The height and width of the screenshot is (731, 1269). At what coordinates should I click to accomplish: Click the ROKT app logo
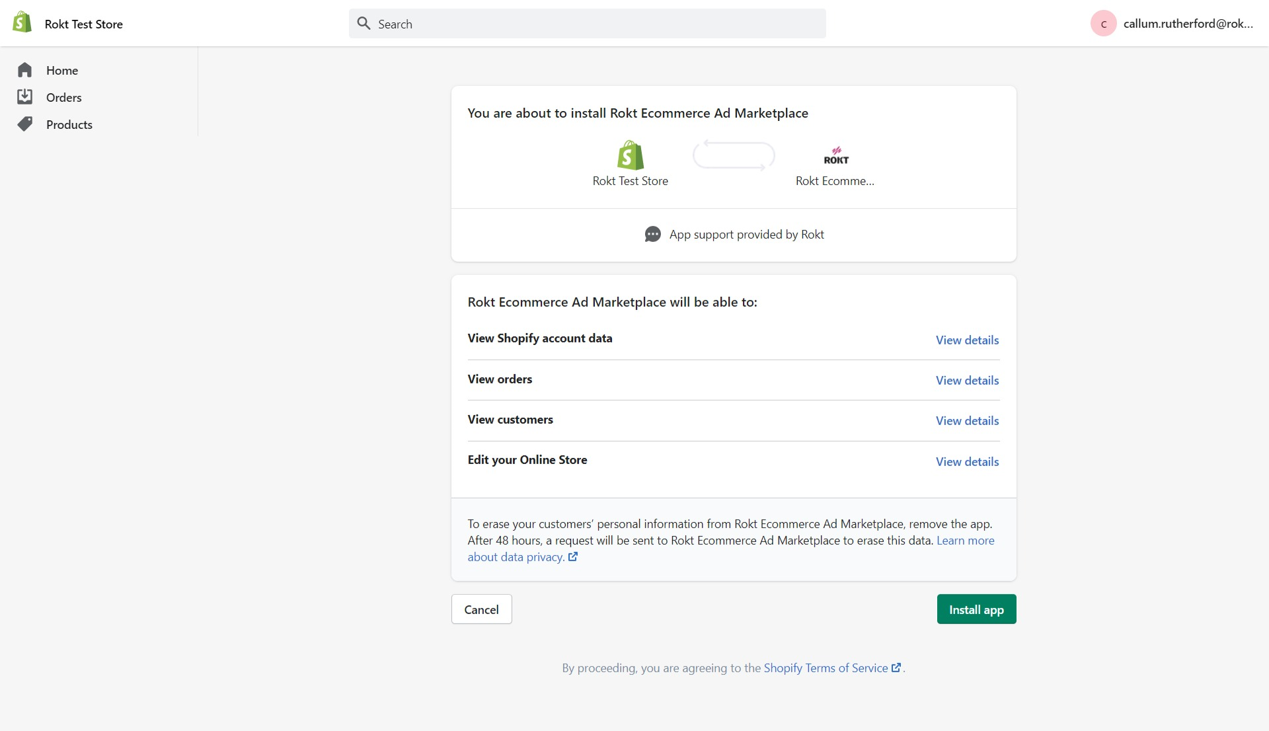pos(836,156)
